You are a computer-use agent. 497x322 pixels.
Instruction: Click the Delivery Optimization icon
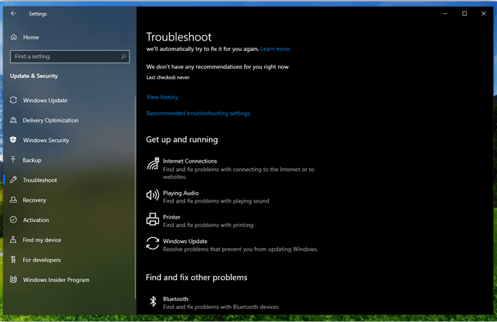(13, 120)
